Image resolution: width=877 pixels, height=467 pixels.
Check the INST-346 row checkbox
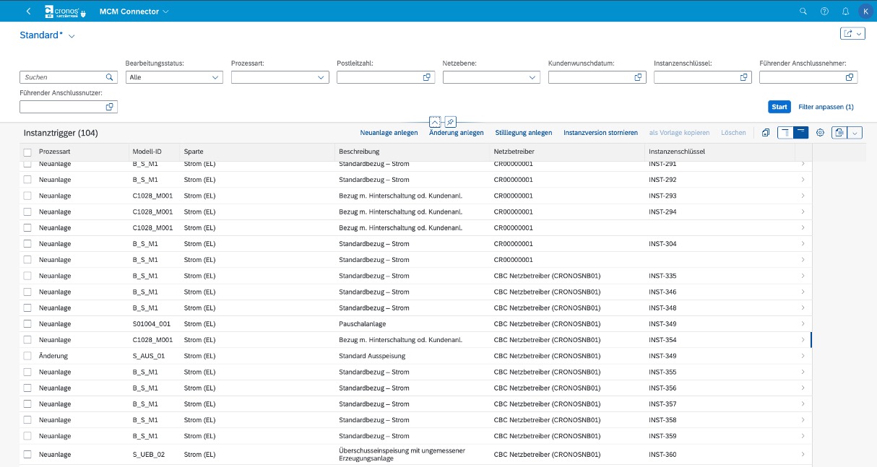coord(27,292)
